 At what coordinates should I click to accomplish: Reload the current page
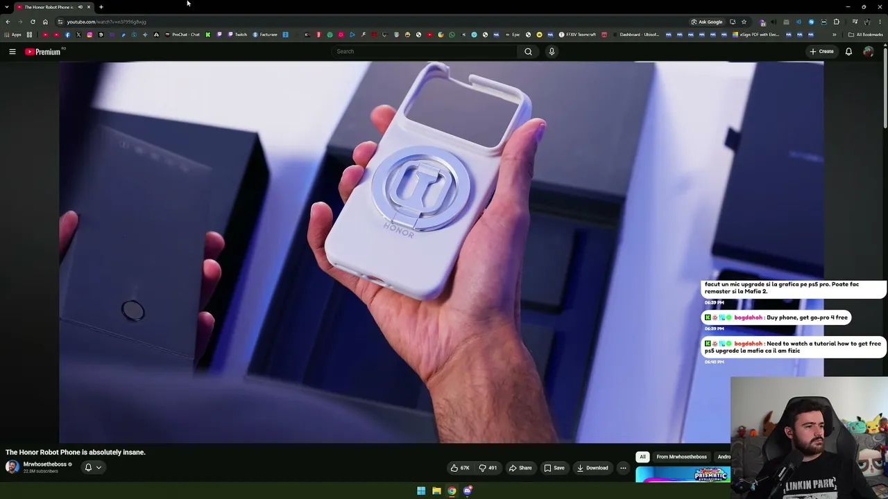pyautogui.click(x=33, y=21)
